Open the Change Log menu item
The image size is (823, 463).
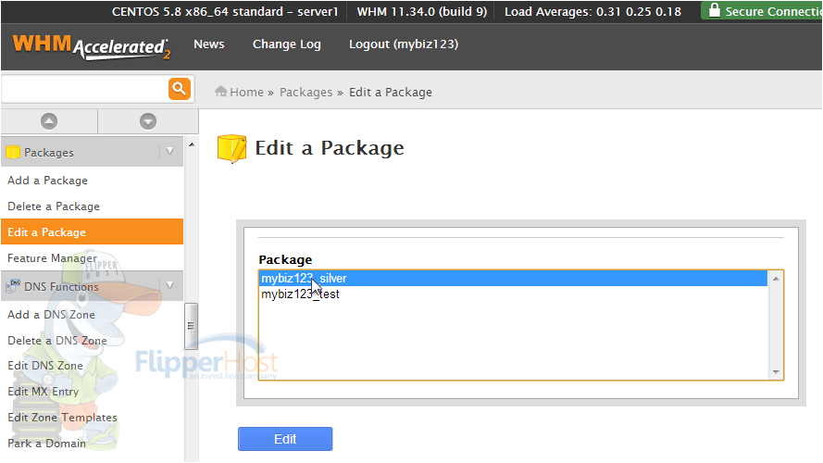287,44
